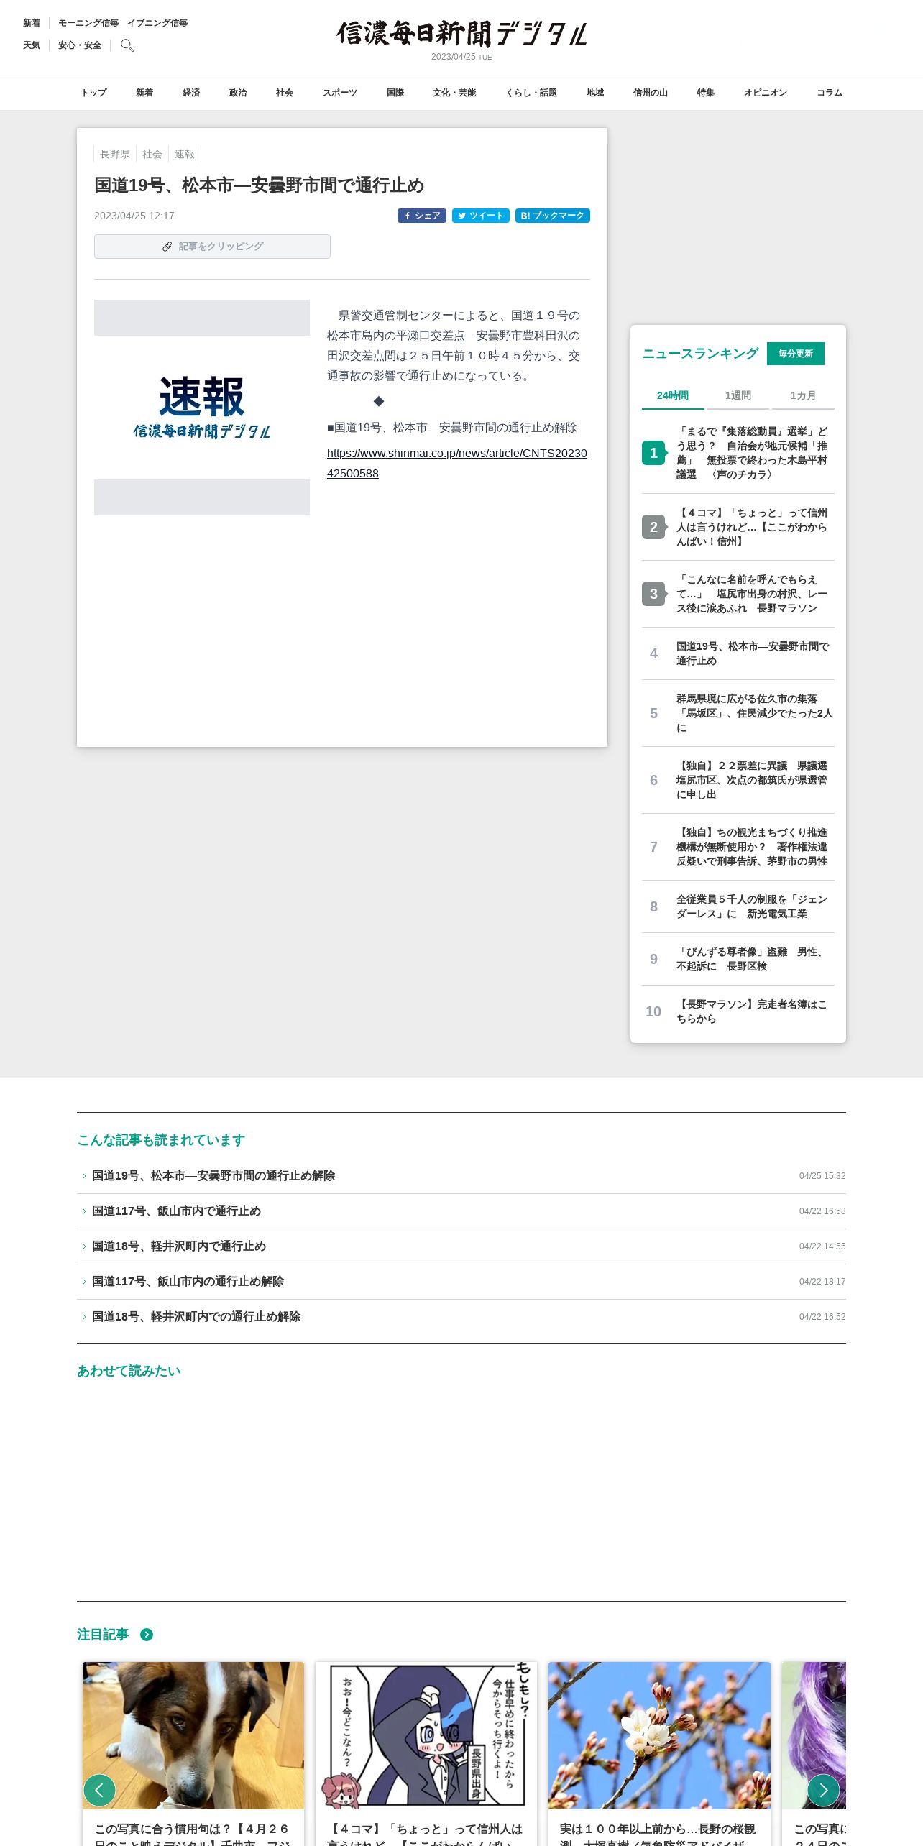The height and width of the screenshot is (1846, 923).
Task: Click the Twitter ツイート button
Action: [x=481, y=216]
